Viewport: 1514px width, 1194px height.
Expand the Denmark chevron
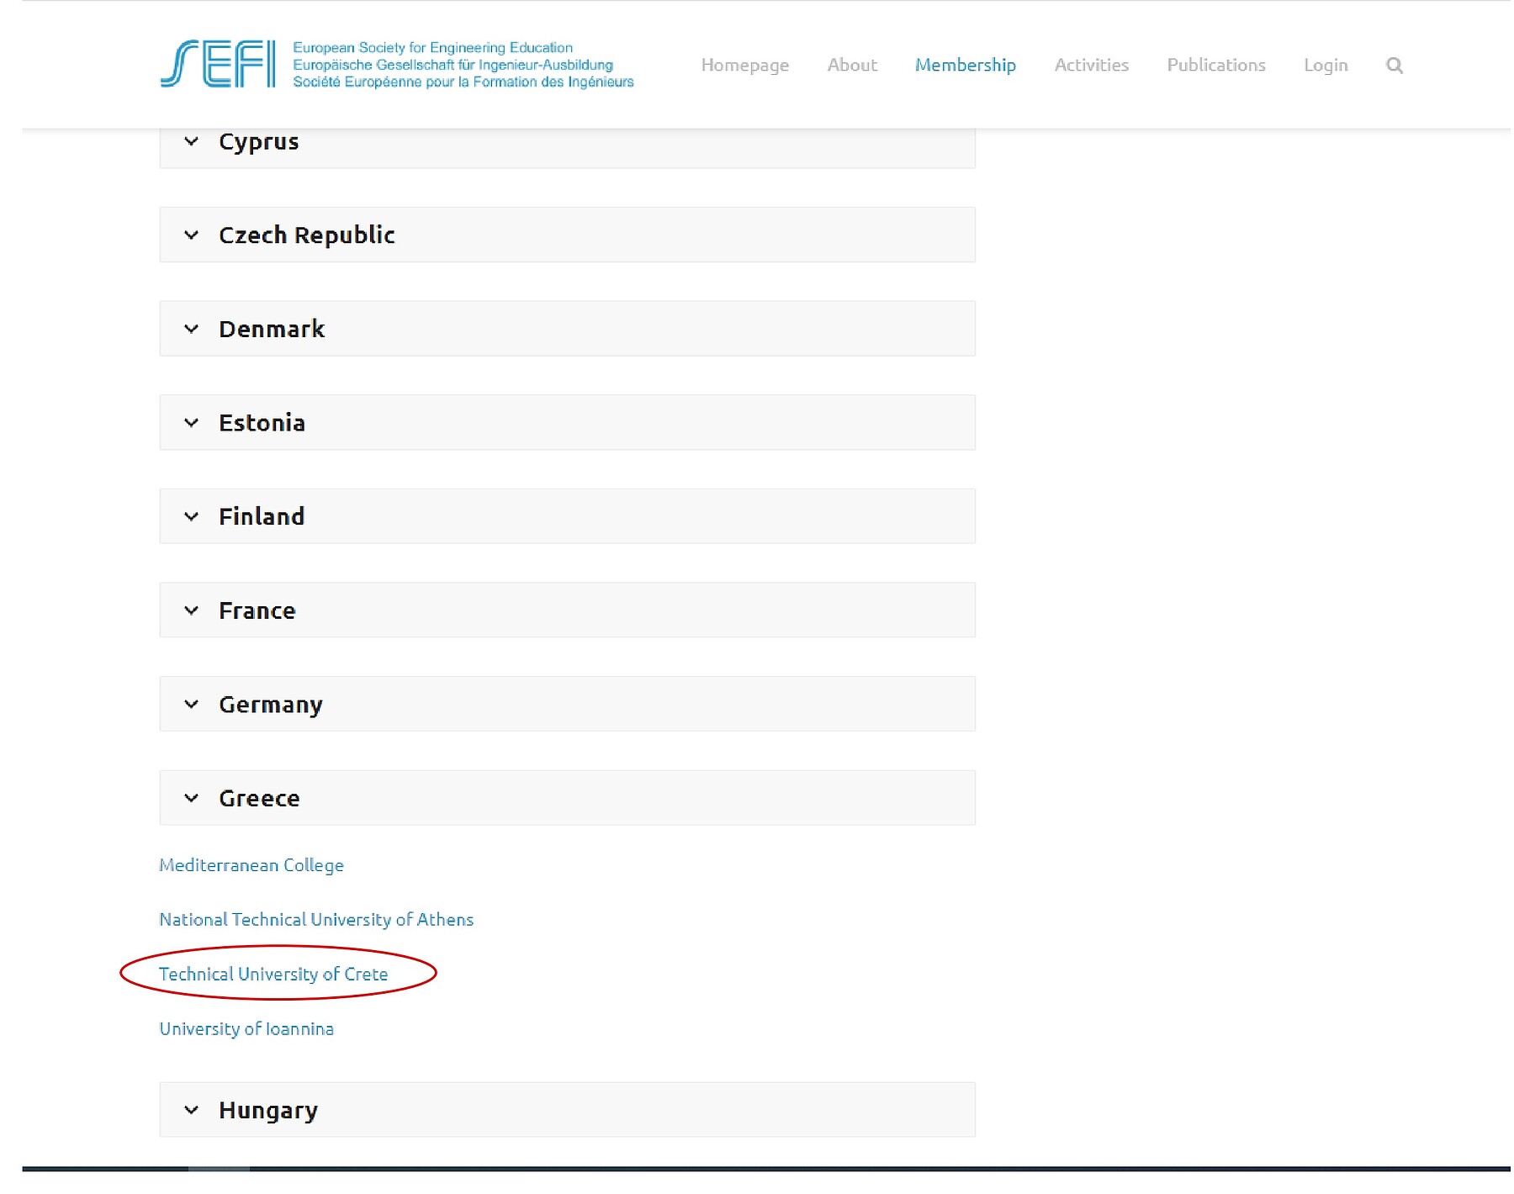tap(191, 329)
